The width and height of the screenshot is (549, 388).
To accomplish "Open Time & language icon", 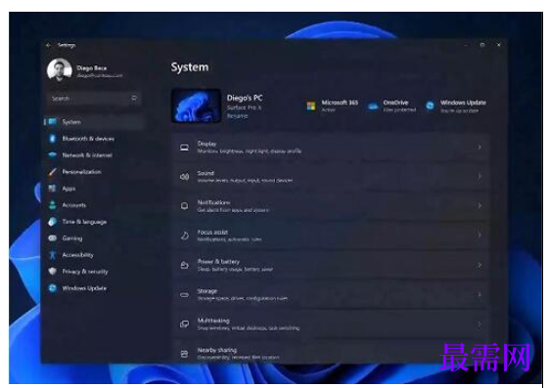I will [x=52, y=222].
